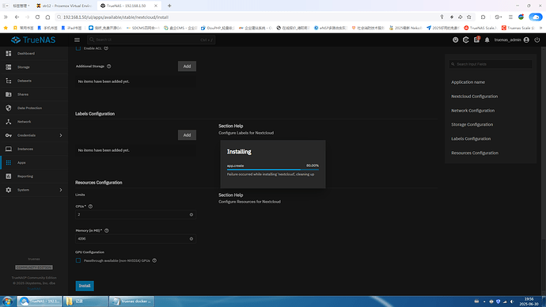
Task: Open the Network sidebar icon
Action: point(9,122)
